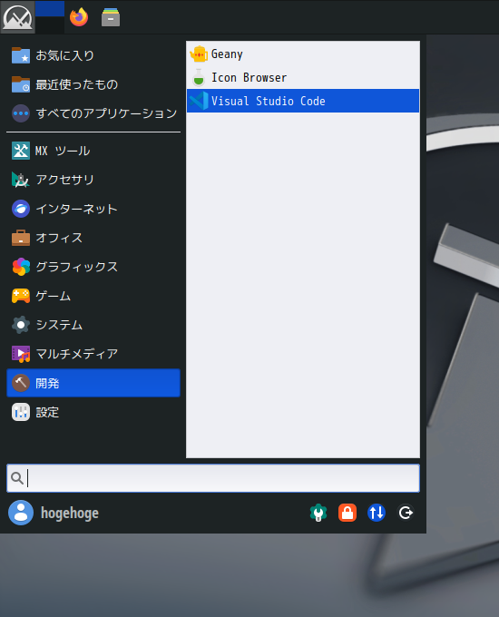Open Icon Browser application

[303, 77]
